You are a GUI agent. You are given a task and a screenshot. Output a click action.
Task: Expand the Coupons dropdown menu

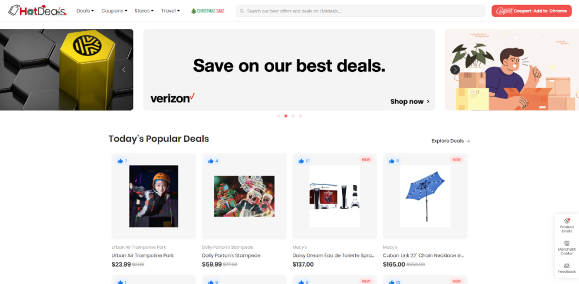tap(114, 11)
